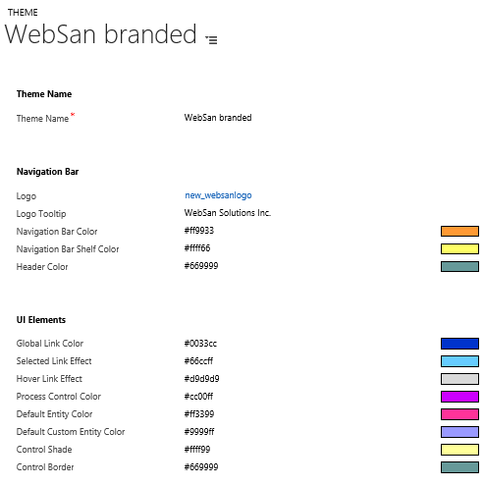The height and width of the screenshot is (486, 484).
Task: Click the Global Link Color blue swatch
Action: (x=459, y=344)
